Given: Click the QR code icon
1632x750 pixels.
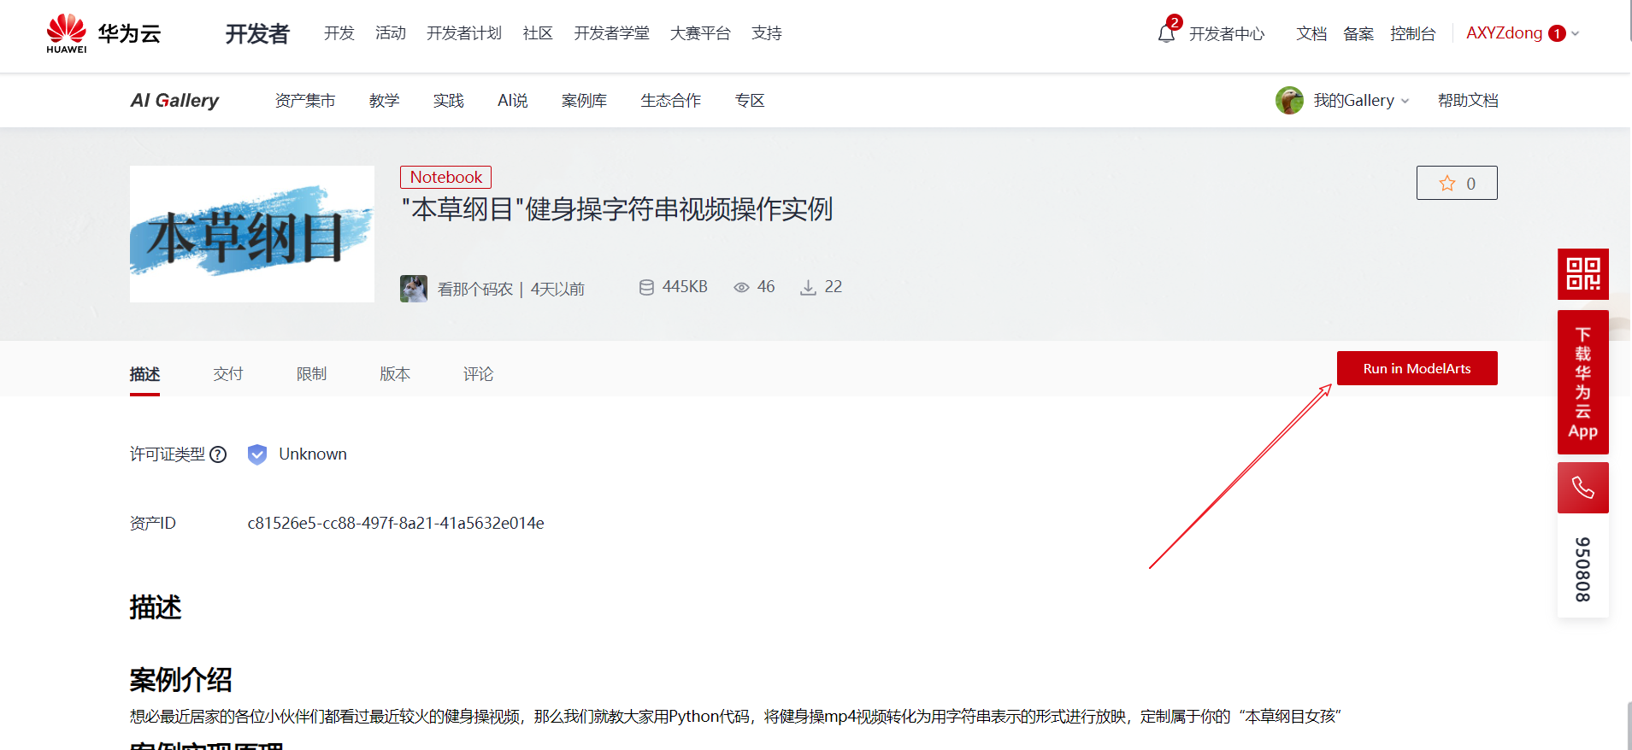Looking at the screenshot, I should (1583, 274).
